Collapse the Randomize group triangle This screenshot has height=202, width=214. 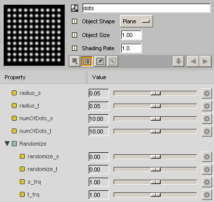pos(7,144)
